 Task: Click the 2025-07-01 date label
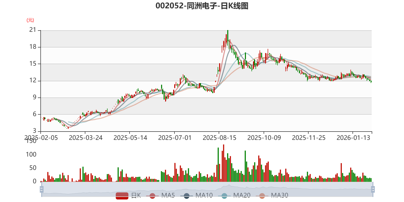(175, 138)
